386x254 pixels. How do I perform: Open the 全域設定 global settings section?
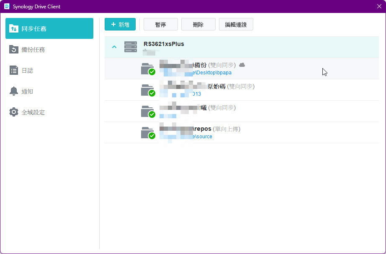(x=49, y=112)
